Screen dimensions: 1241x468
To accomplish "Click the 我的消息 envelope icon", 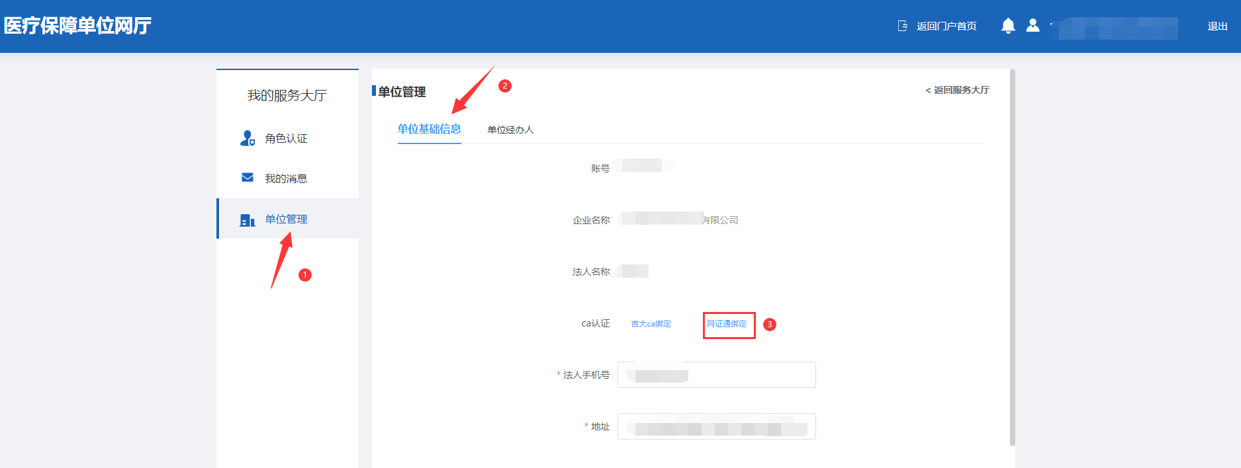I will 248,178.
